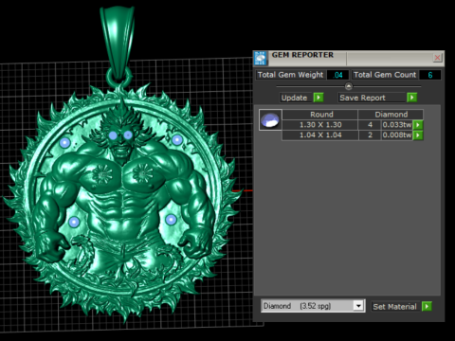
Task: Select the lower-right gem on pendant
Action: 171,220
